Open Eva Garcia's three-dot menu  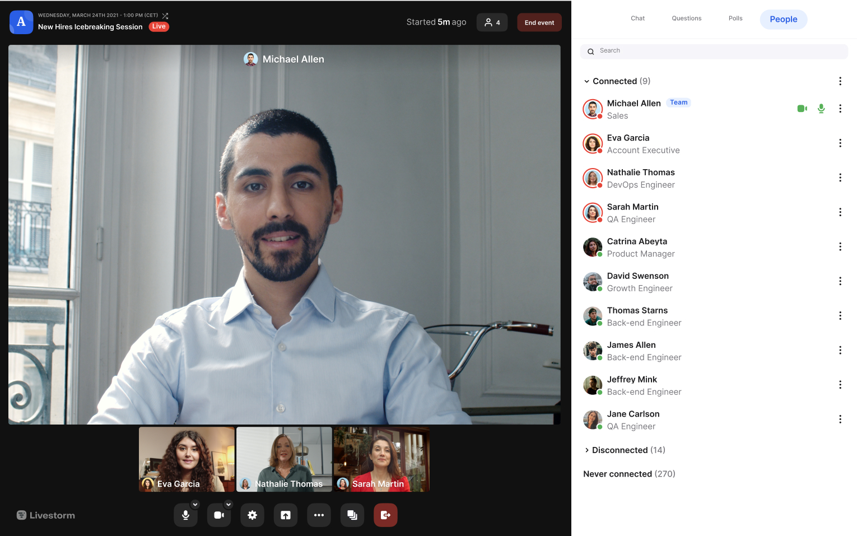coord(840,143)
